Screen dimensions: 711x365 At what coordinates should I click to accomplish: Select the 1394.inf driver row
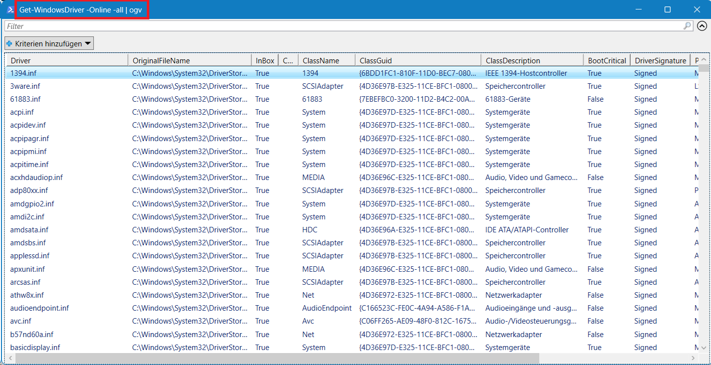(x=352, y=73)
